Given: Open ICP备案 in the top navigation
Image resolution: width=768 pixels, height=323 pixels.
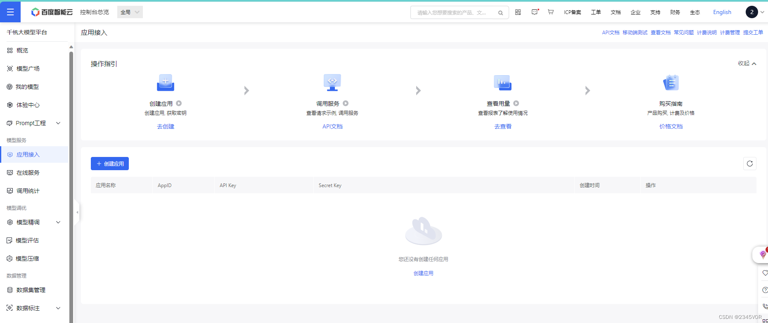Looking at the screenshot, I should click(x=572, y=12).
